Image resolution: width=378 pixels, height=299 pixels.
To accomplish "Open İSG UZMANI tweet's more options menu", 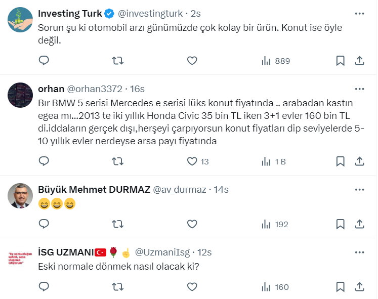I will point(359,252).
